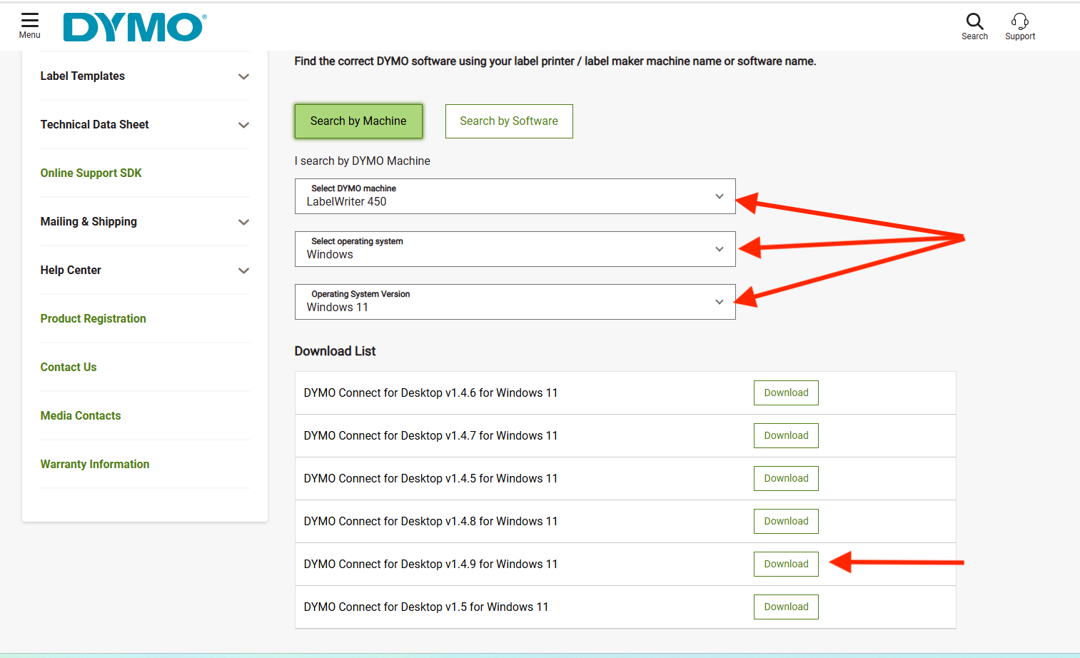1080x658 pixels.
Task: Click the Mailing & Shipping menu label
Action: pyautogui.click(x=89, y=221)
